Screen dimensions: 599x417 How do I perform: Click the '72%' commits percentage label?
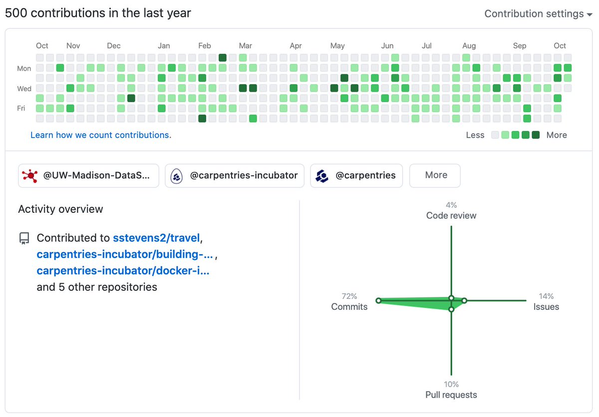pyautogui.click(x=349, y=296)
